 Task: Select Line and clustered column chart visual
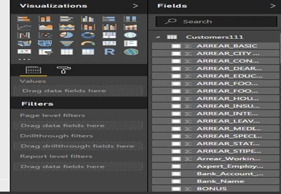tap(109, 27)
